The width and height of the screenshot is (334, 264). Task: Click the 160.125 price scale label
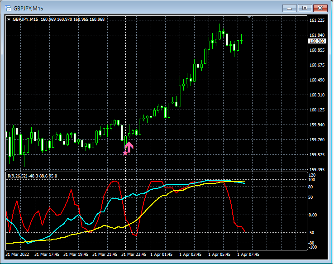coord(317,110)
